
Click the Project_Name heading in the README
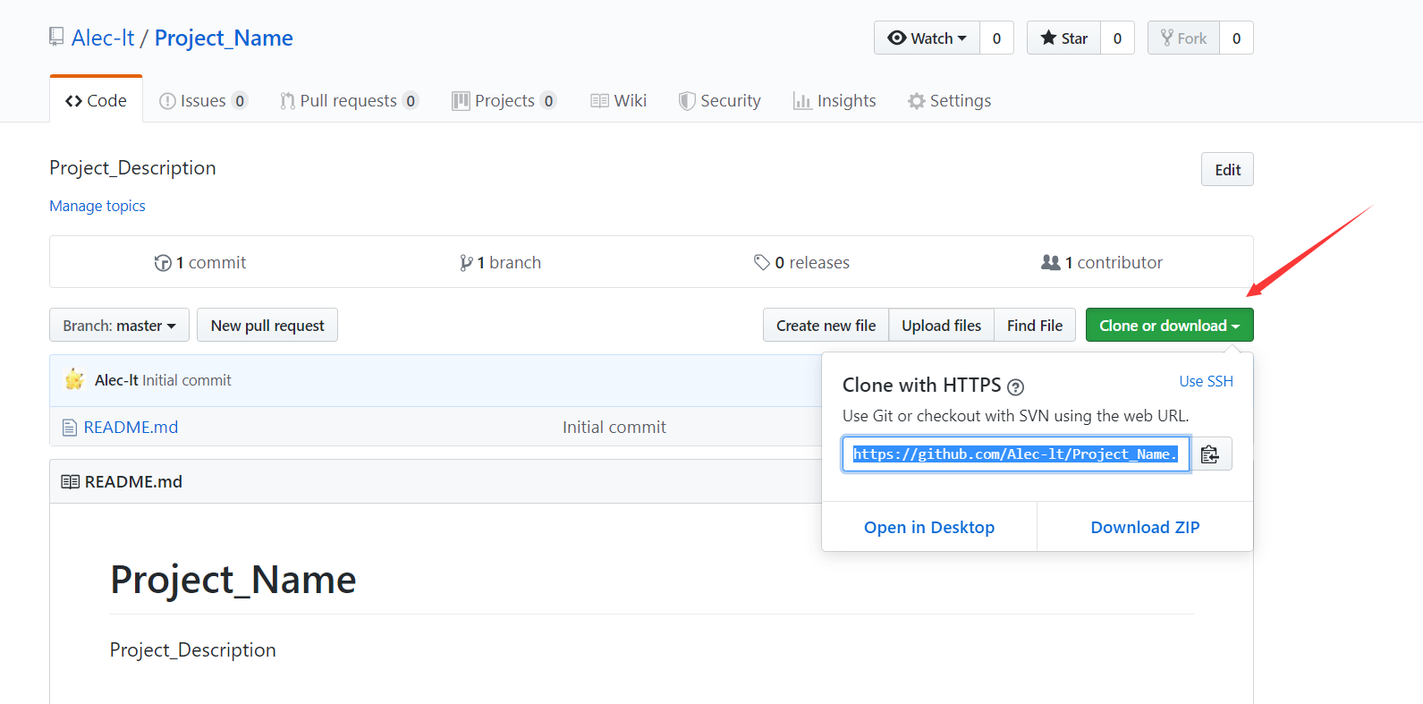pyautogui.click(x=233, y=580)
